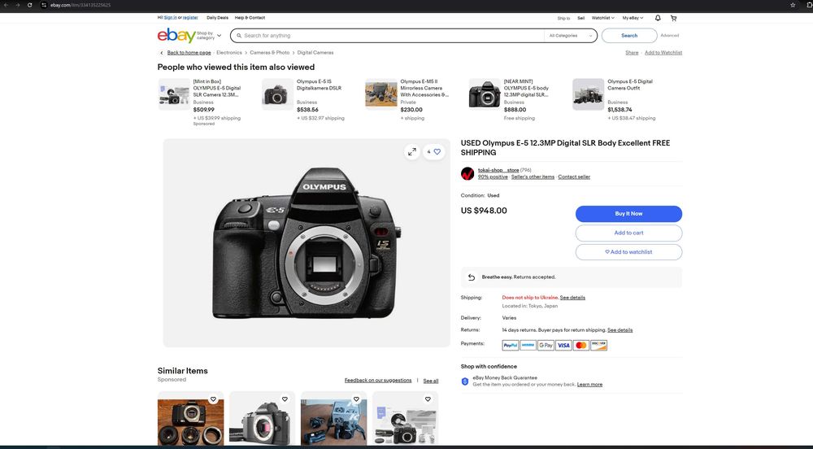Click the Contact seller link
The image size is (813, 449).
(574, 177)
